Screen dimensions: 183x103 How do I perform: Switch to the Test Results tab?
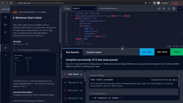point(72,52)
